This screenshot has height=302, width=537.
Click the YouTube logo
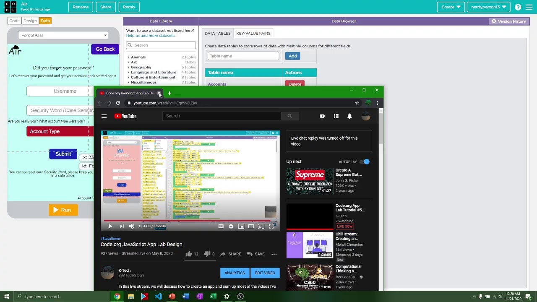click(x=125, y=116)
